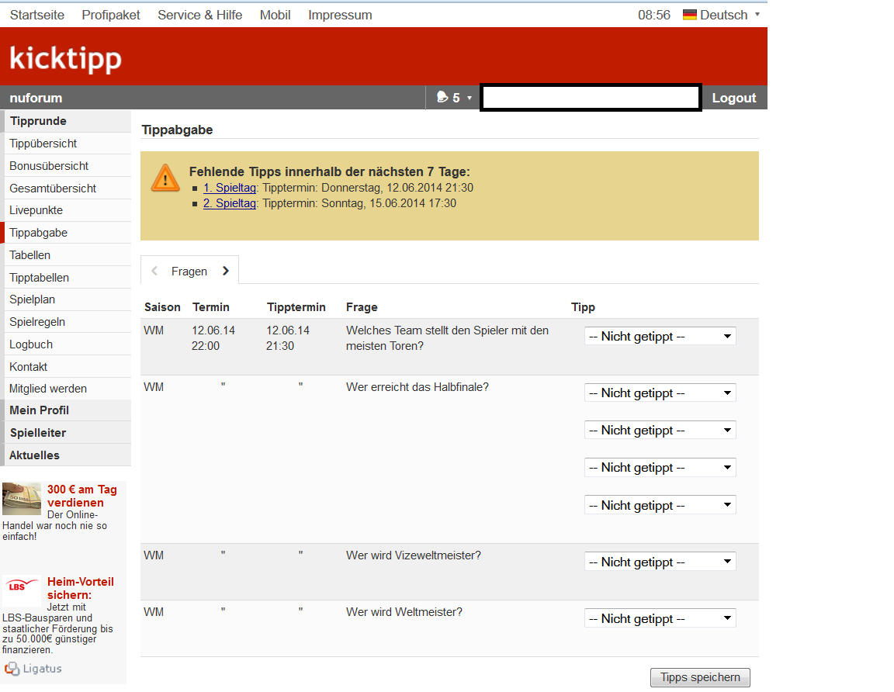
Task: Click the Logout button
Action: pyautogui.click(x=733, y=98)
